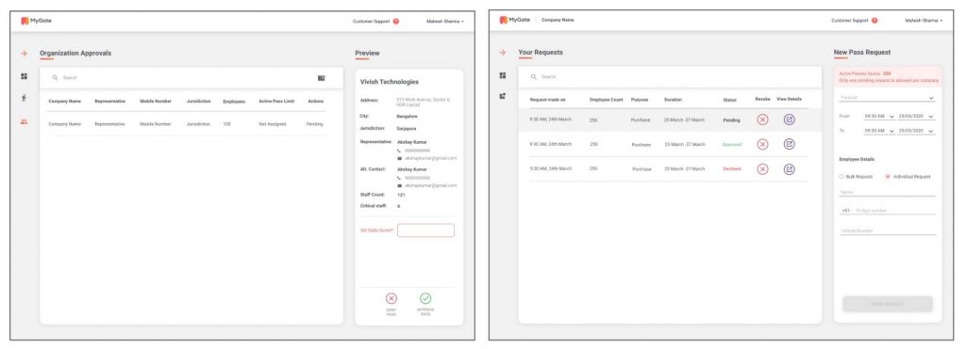
Task: Open To time dropdown 09:30 AM
Action: pyautogui.click(x=879, y=131)
